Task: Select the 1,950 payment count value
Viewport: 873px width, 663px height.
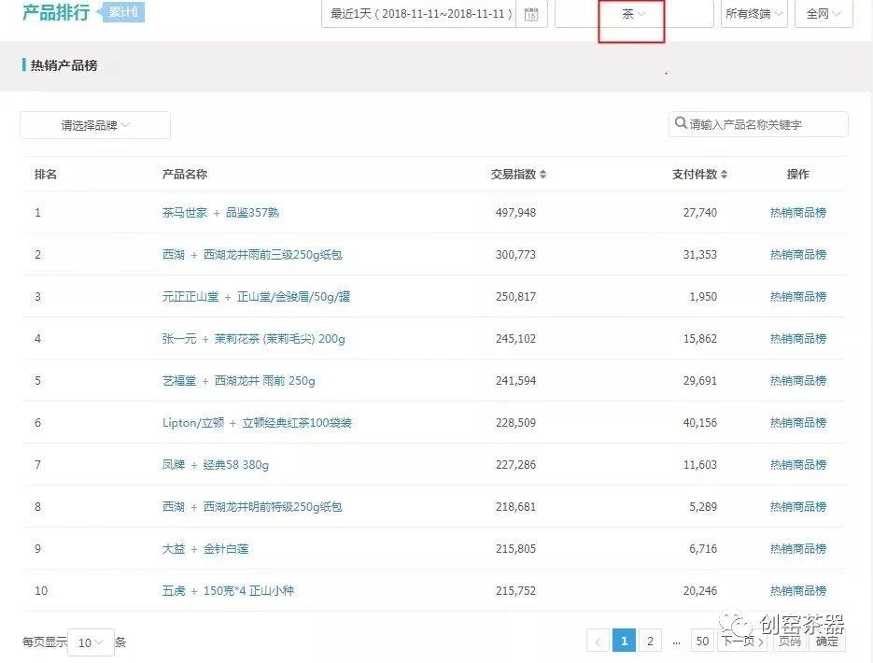Action: coord(703,297)
